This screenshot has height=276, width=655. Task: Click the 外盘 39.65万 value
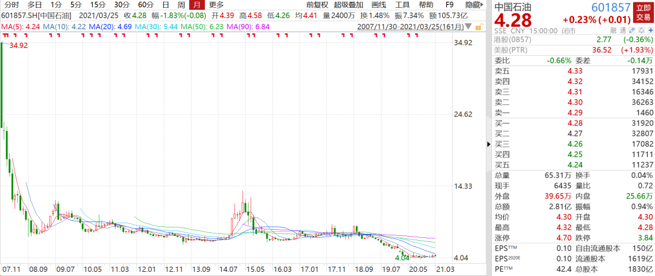pos(557,196)
